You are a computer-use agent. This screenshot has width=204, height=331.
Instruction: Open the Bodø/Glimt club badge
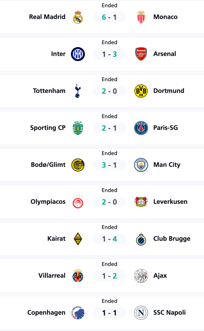[x=78, y=165]
